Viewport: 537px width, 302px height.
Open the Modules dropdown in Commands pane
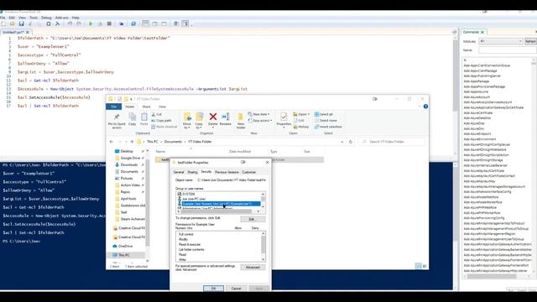pos(501,41)
